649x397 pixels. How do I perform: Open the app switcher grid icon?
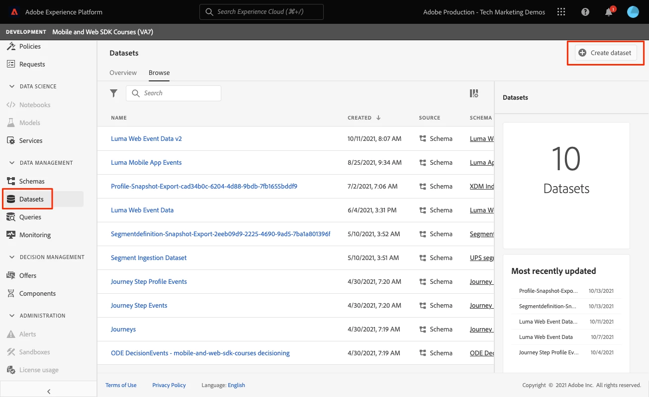(561, 12)
